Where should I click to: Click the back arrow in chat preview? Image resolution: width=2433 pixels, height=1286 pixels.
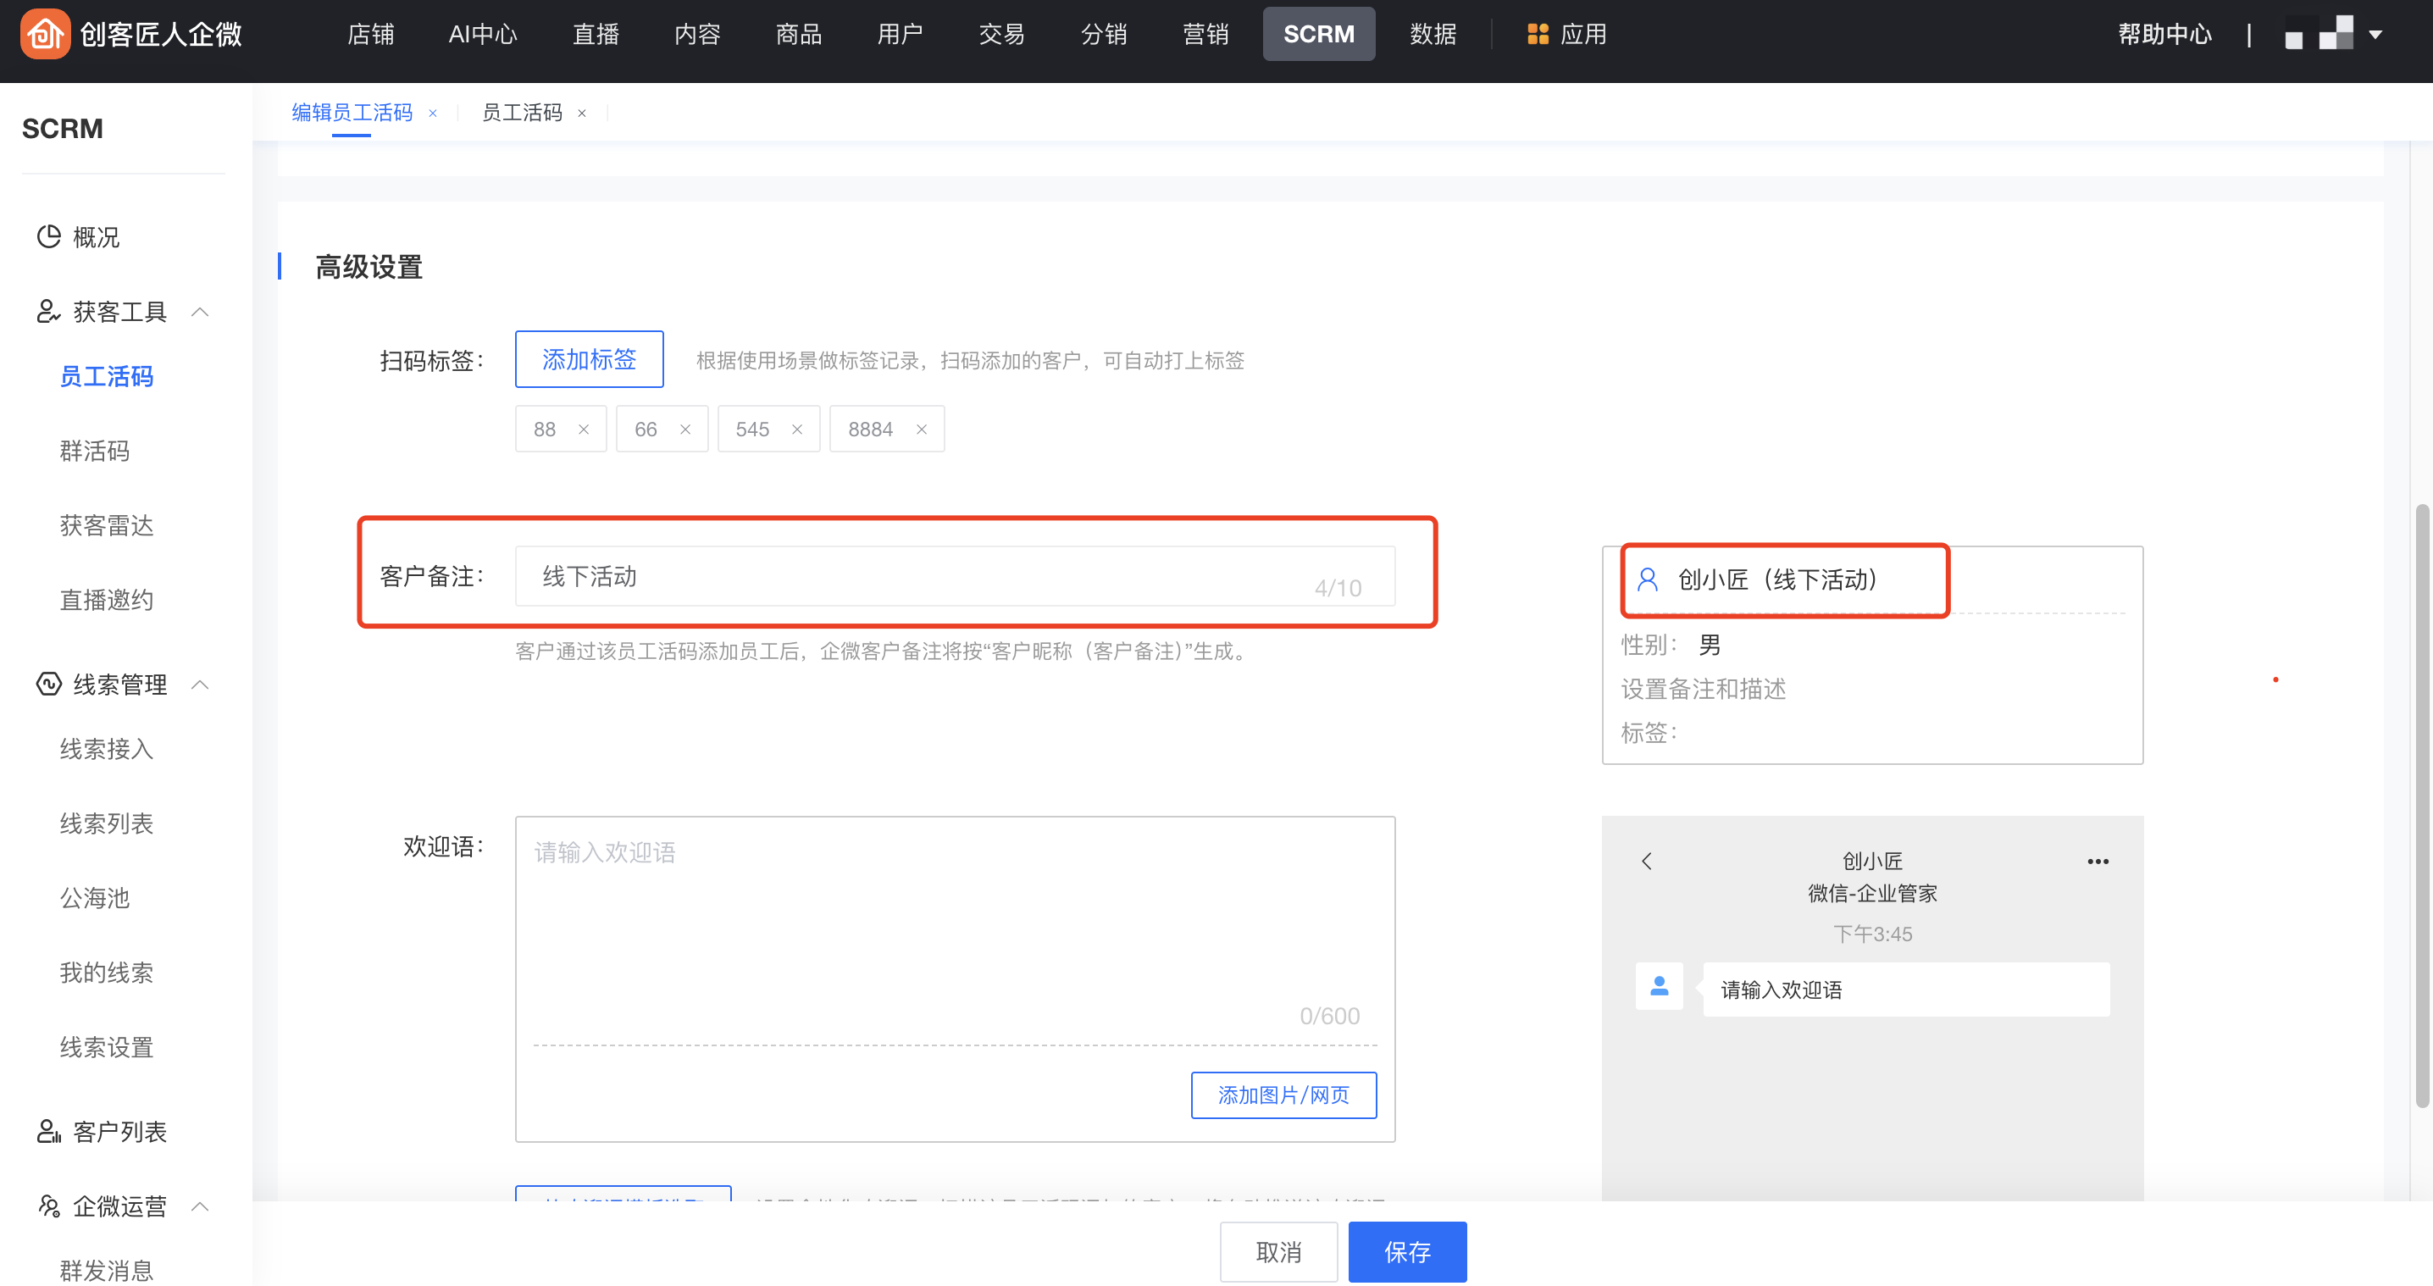tap(1647, 861)
